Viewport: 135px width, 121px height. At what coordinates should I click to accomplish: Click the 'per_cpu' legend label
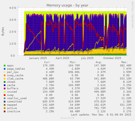13,72
